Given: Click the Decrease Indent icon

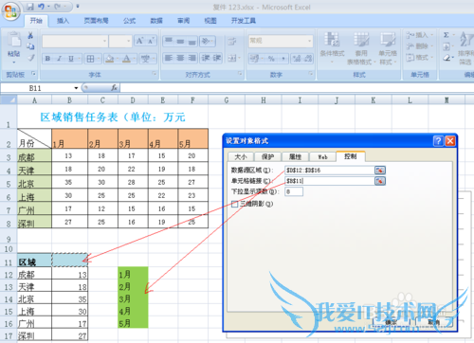Looking at the screenshot, I should tap(206, 58).
